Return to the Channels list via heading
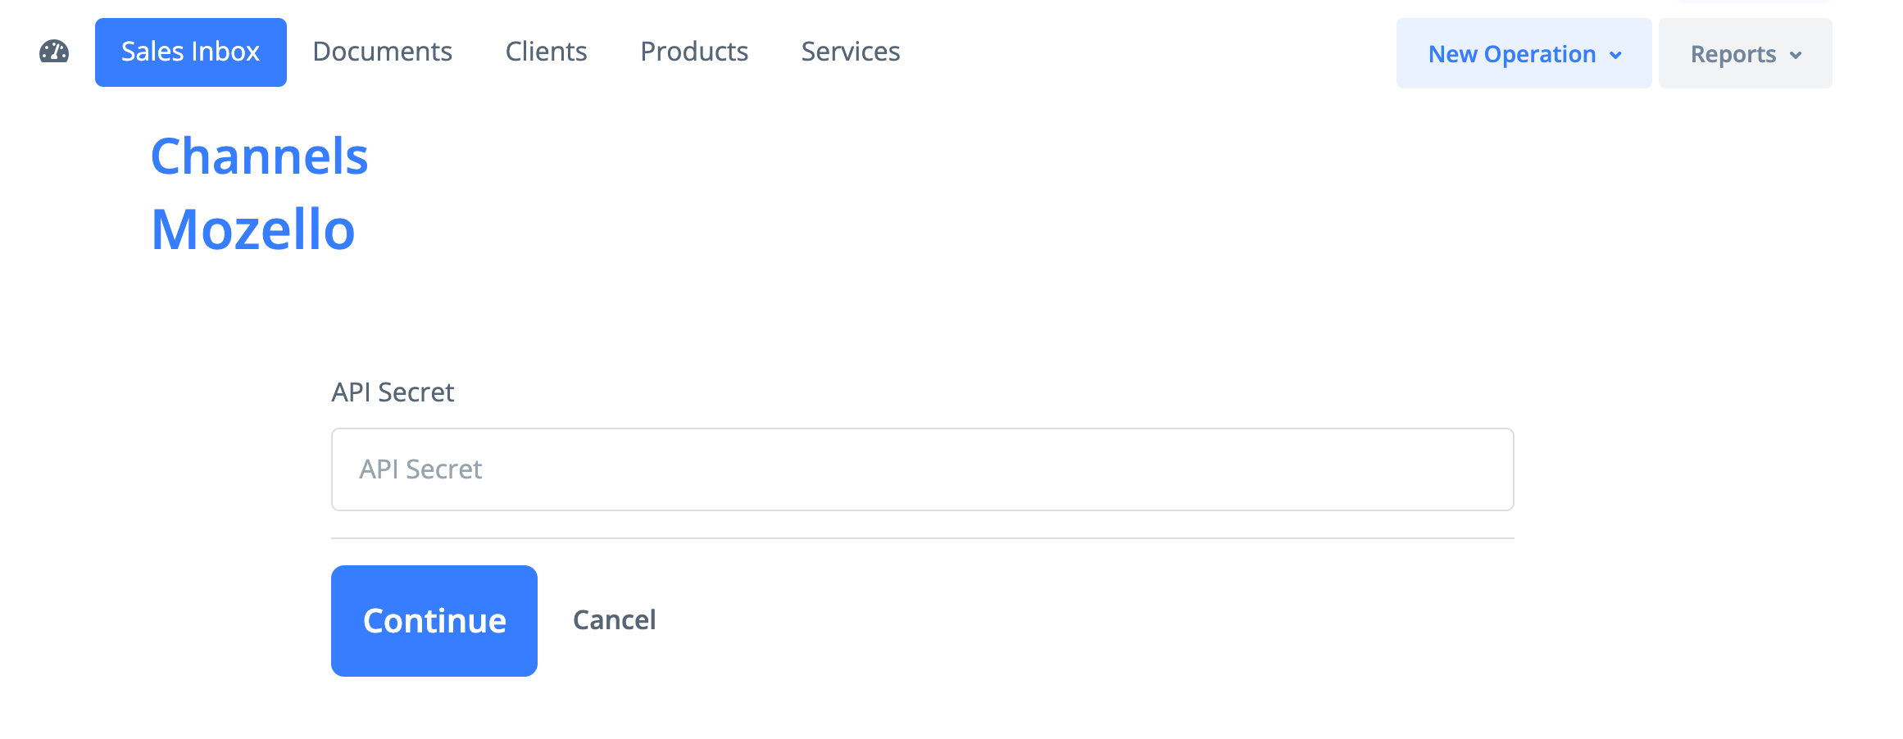Screen dimensions: 1903x739 pyautogui.click(x=259, y=156)
